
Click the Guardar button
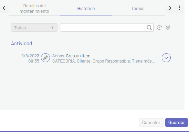point(177,122)
